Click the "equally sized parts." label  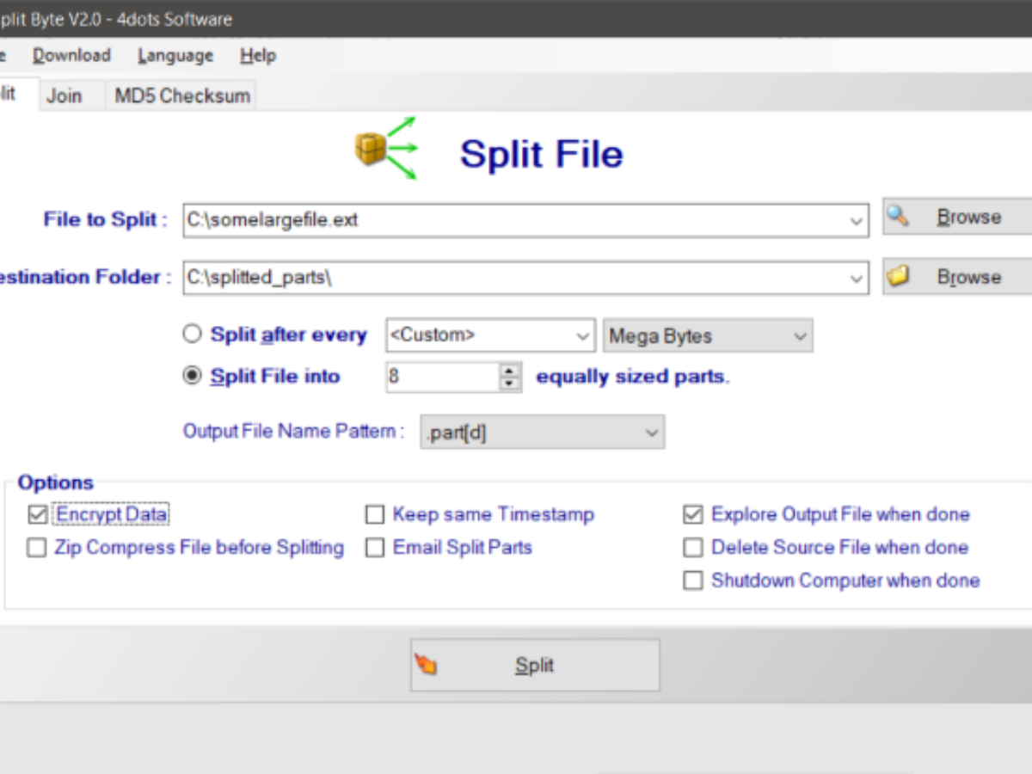pos(633,377)
